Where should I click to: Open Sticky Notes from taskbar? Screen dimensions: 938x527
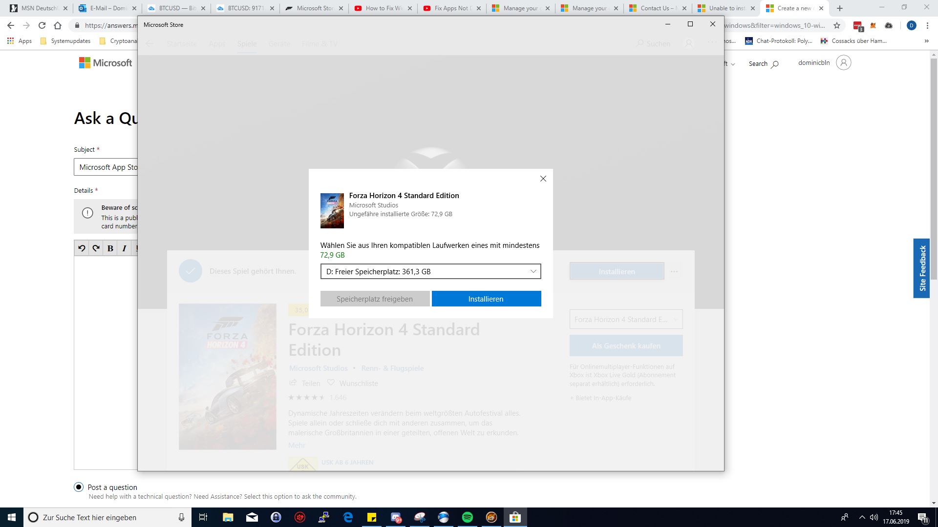coord(372,517)
